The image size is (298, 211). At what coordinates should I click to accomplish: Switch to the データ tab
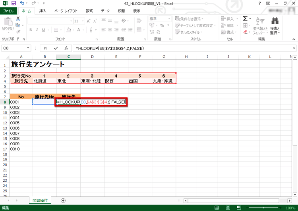[x=105, y=11]
